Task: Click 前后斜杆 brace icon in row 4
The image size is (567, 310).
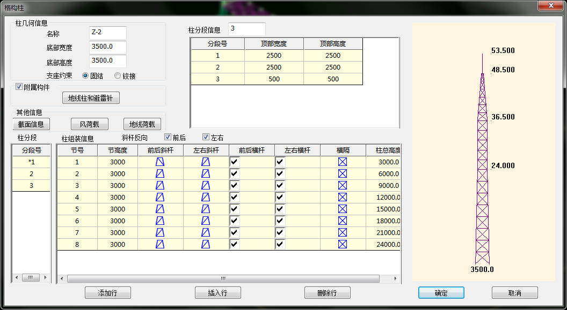Action: [160, 197]
